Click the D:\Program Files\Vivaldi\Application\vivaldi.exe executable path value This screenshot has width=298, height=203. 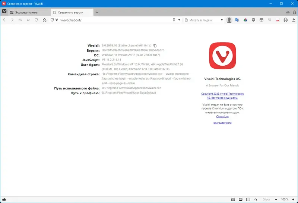click(131, 88)
